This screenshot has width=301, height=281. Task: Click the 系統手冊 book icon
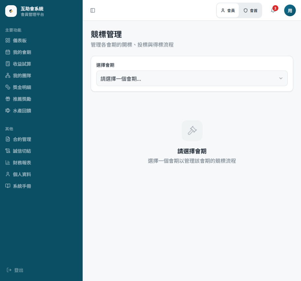point(8,186)
